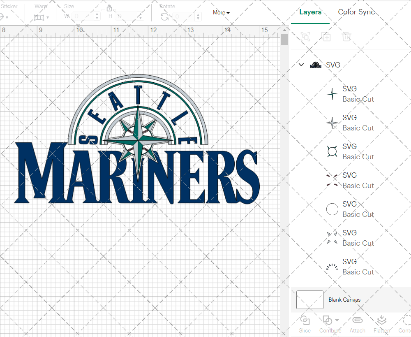This screenshot has height=337, width=411.
Task: Click the Delete trash icon
Action: point(346,37)
